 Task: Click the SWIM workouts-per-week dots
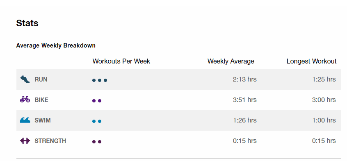pos(97,121)
